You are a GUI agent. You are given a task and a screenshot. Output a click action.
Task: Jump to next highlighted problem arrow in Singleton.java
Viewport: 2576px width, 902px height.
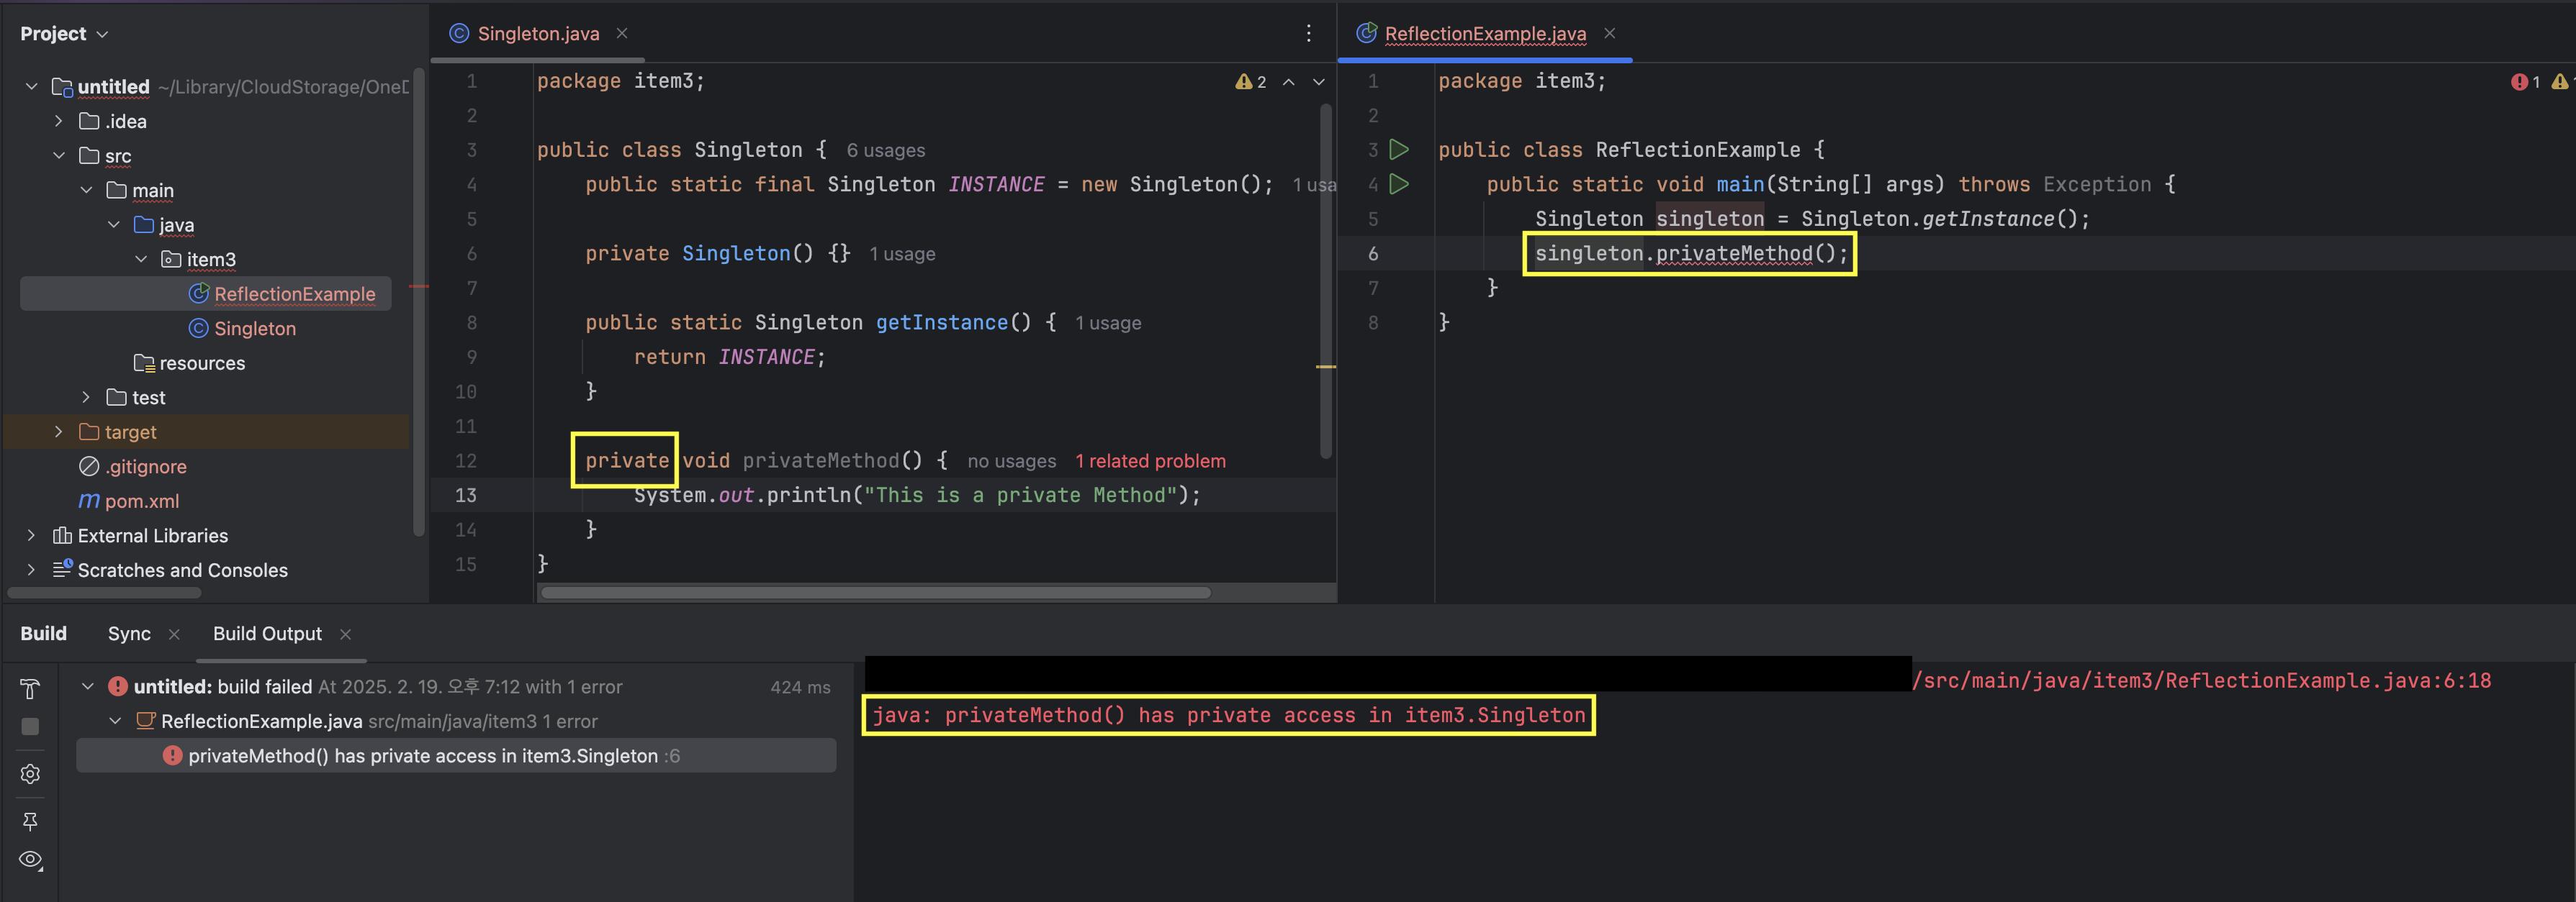1319,82
